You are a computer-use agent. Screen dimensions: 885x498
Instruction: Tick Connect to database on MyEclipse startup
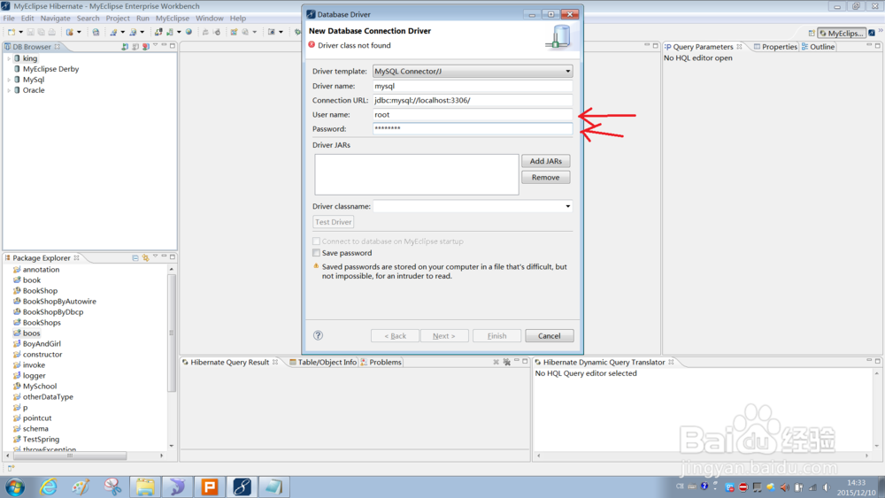pos(317,241)
